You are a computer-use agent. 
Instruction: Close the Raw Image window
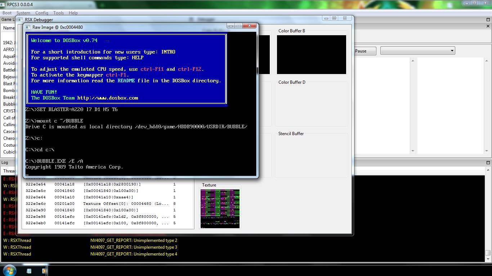click(x=249, y=26)
